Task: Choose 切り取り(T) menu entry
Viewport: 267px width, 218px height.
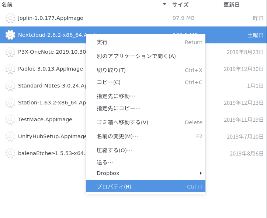Action: point(146,70)
